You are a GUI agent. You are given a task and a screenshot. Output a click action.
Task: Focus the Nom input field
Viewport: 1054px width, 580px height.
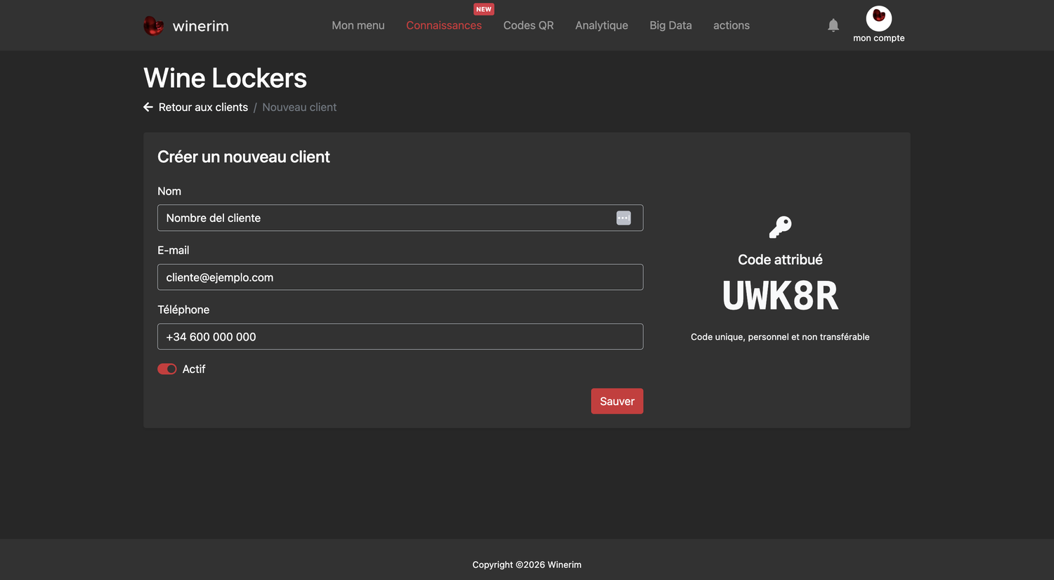401,218
